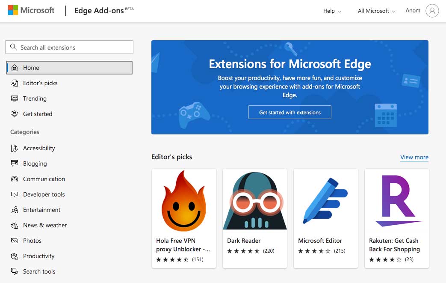Image resolution: width=446 pixels, height=283 pixels.
Task: Open the Trending section
Action: coord(35,98)
